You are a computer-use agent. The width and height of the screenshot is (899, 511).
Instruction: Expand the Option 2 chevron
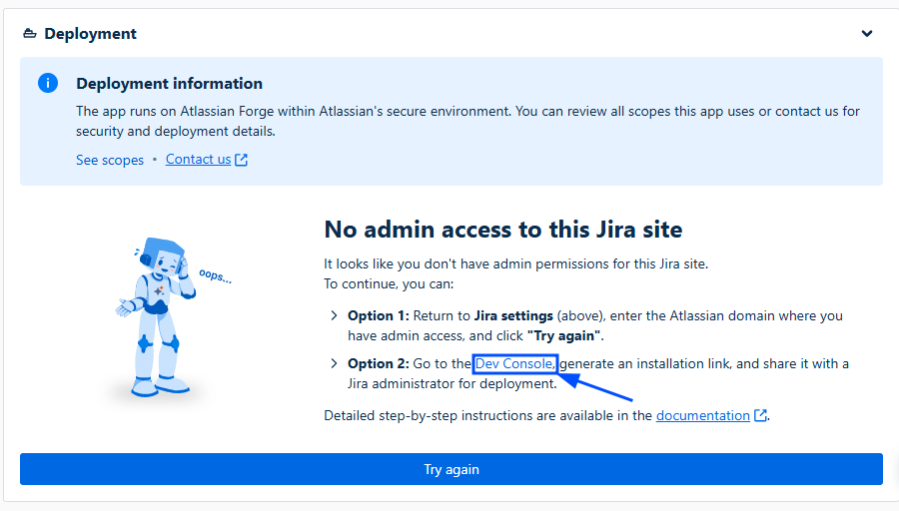(334, 363)
